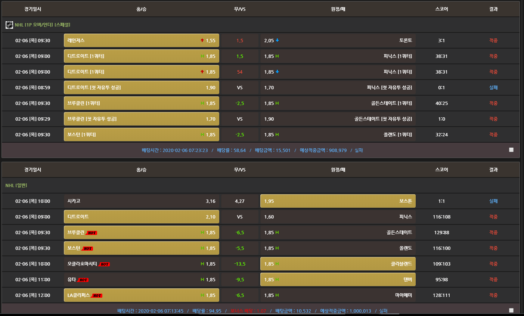Image resolution: width=524 pixels, height=316 pixels.
Task: Click the HOT badge next to 브루클린
Action: click(x=92, y=233)
